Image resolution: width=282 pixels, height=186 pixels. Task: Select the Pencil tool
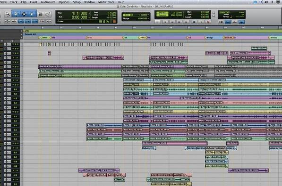click(x=48, y=14)
